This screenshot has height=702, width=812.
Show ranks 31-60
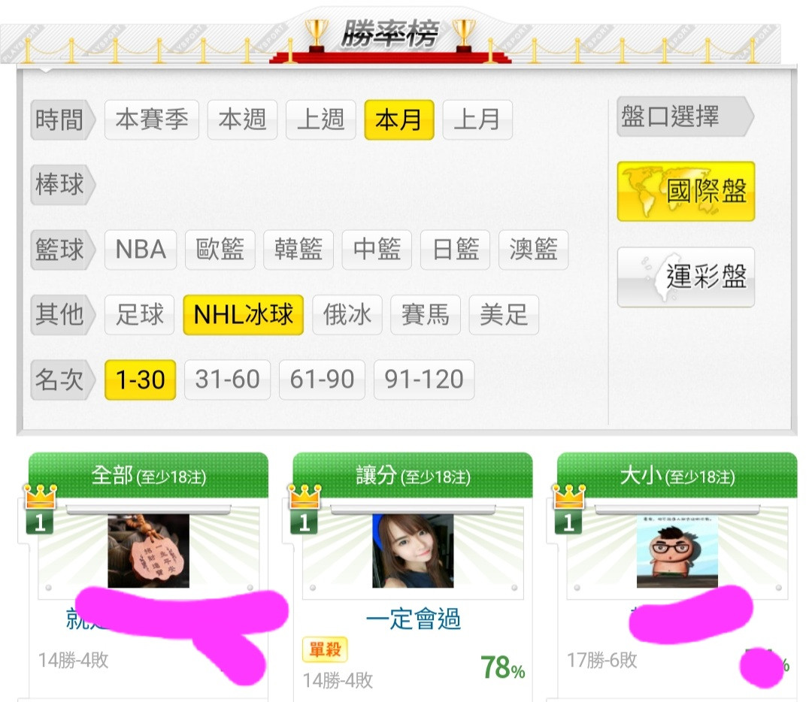pyautogui.click(x=227, y=380)
